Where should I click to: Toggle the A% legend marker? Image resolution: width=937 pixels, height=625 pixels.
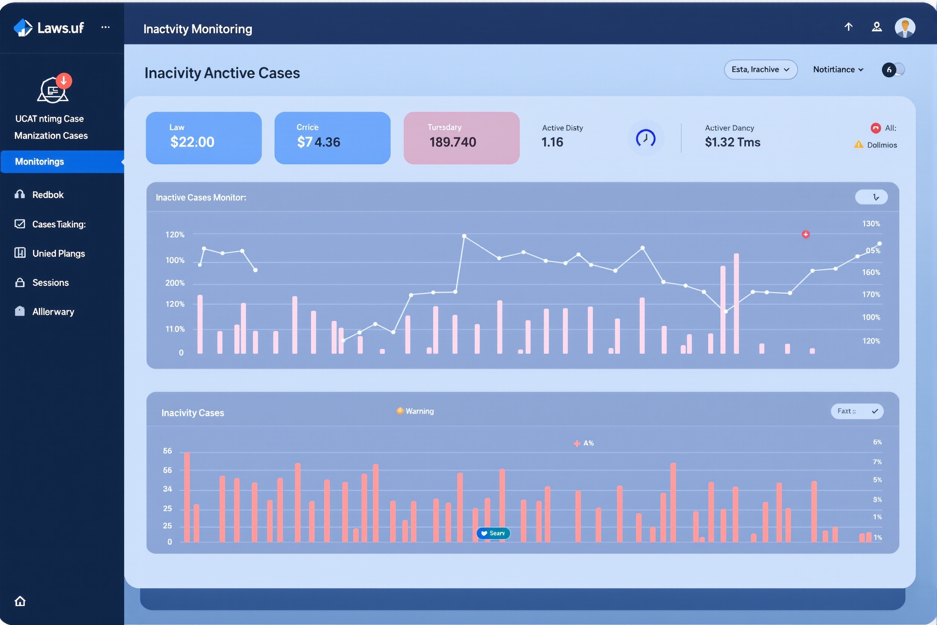click(x=577, y=443)
